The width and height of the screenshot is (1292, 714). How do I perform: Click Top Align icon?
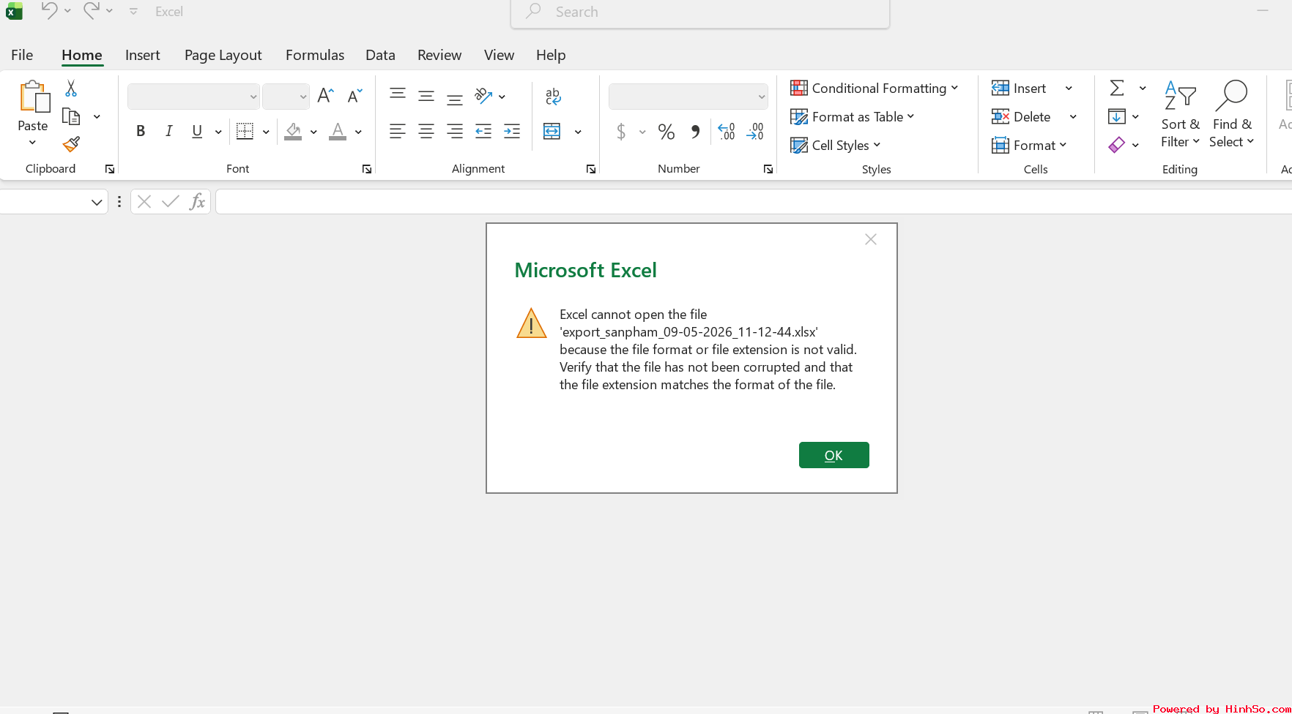pyautogui.click(x=398, y=94)
